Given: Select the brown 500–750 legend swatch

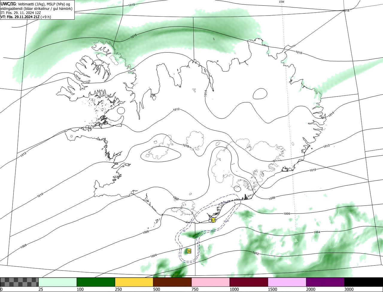Looking at the screenshot, I should tap(172, 282).
